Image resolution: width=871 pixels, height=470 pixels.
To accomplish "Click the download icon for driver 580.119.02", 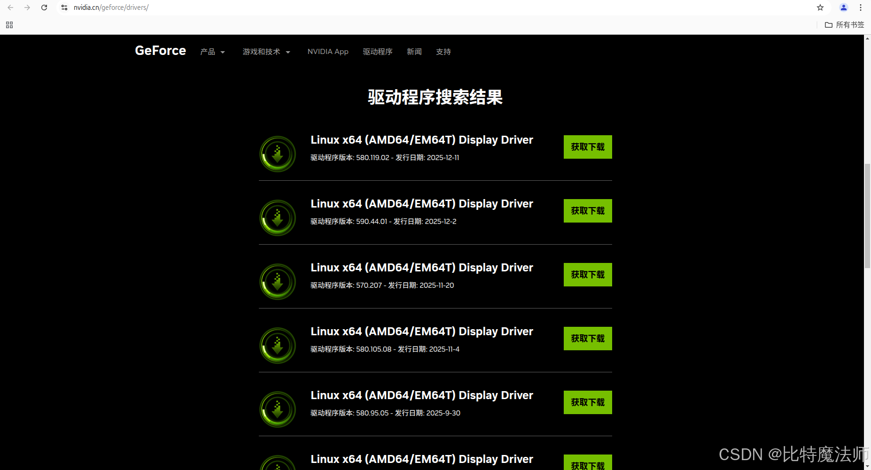I will [x=278, y=154].
